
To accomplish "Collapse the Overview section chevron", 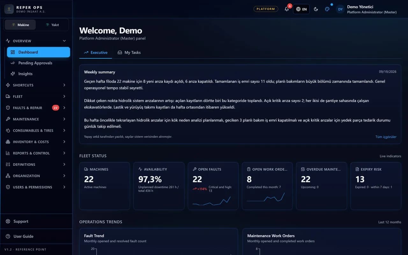I will point(64,41).
